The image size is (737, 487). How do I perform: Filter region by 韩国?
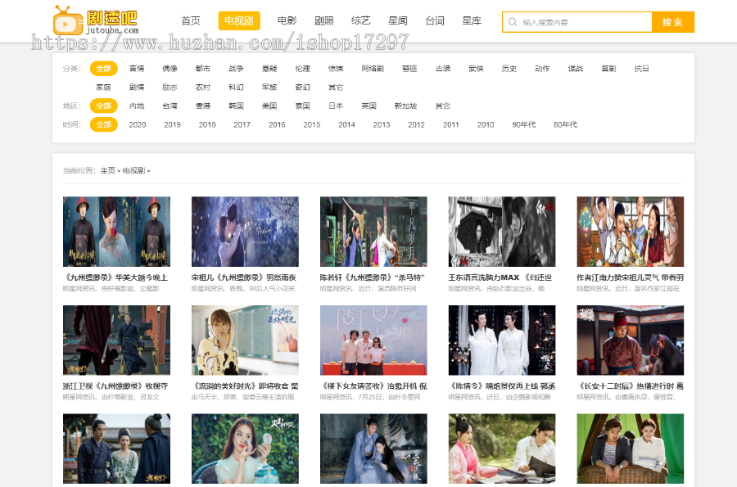coord(236,106)
